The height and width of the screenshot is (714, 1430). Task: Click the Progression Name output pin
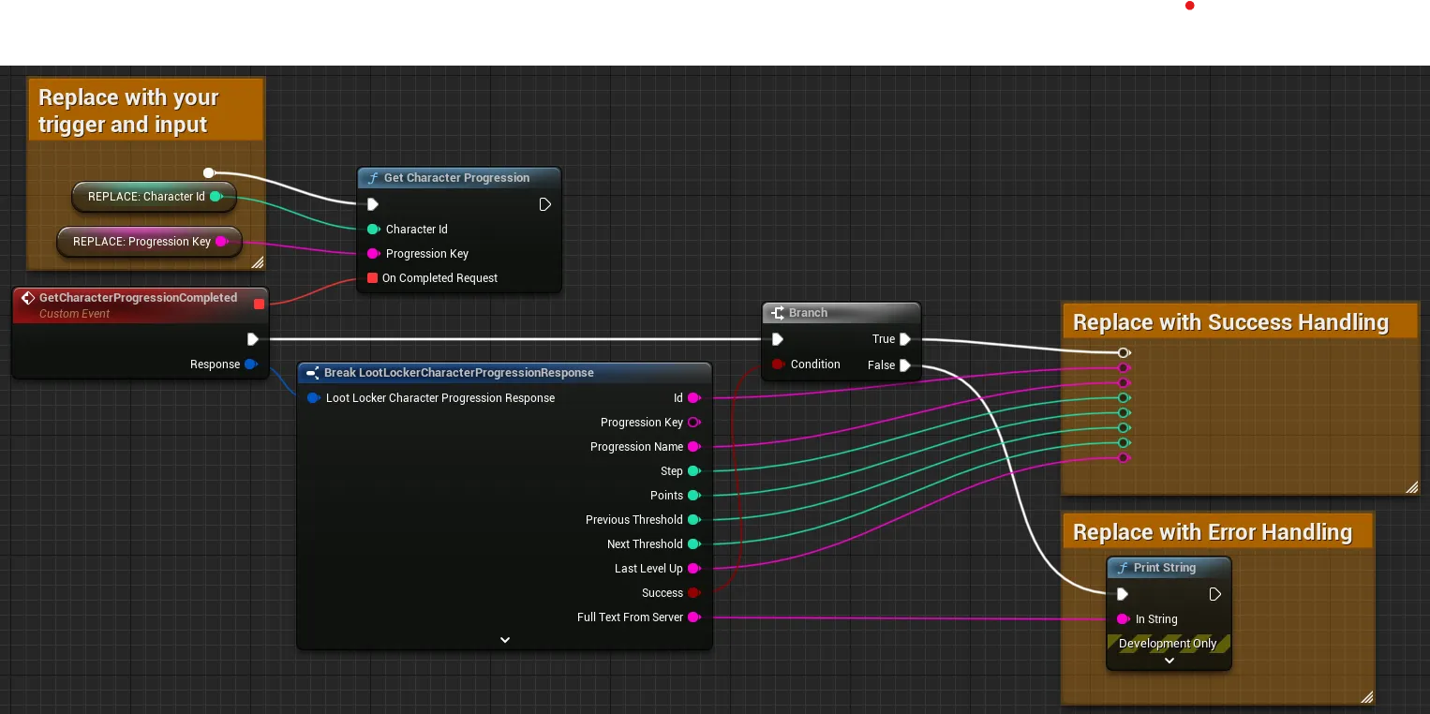[694, 446]
